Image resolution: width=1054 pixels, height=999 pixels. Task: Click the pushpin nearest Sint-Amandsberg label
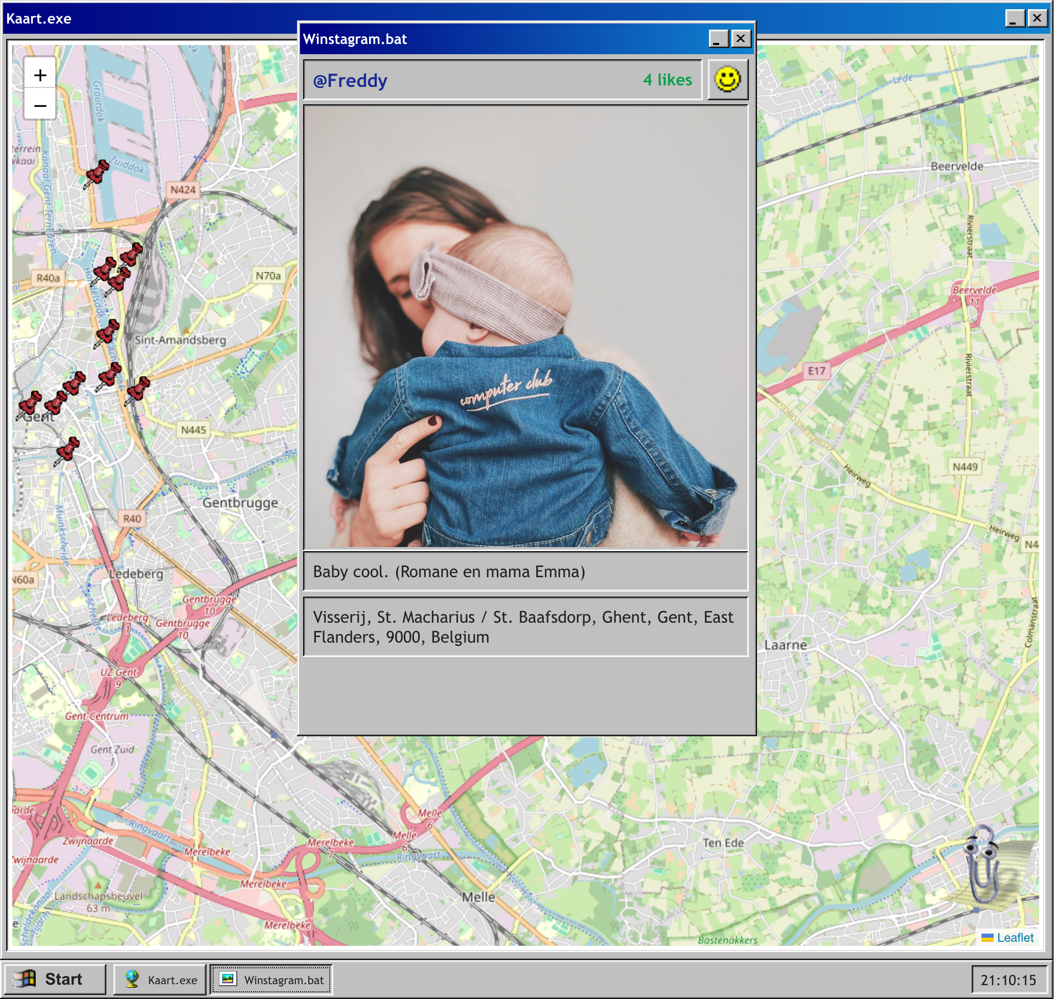coord(107,333)
